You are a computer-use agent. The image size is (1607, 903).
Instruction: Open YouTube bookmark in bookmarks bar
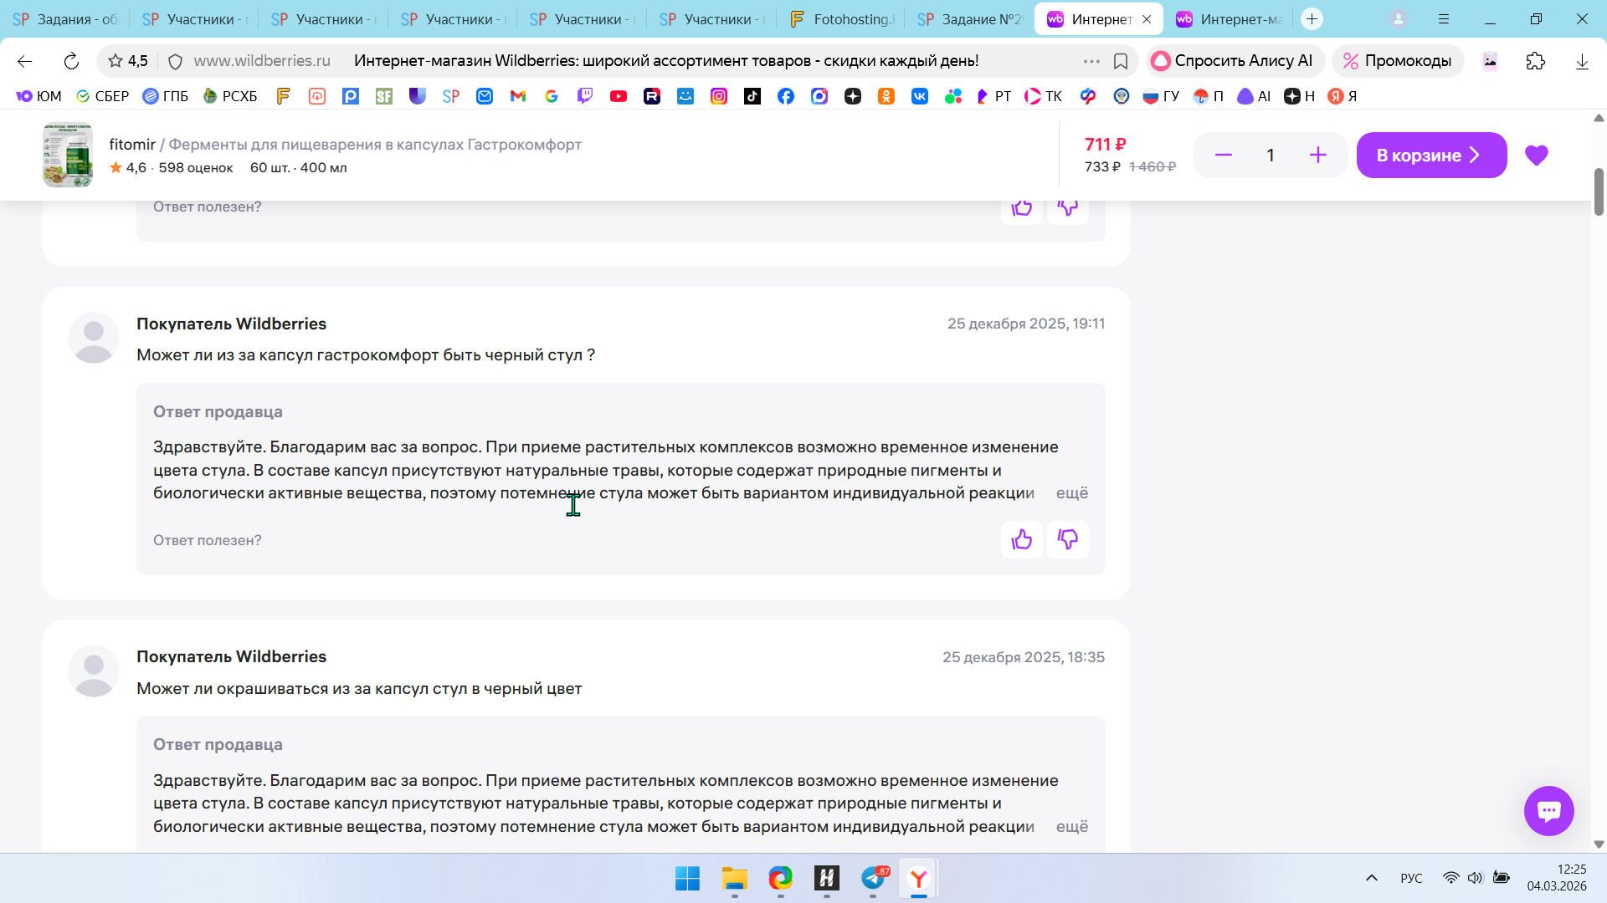tap(619, 96)
